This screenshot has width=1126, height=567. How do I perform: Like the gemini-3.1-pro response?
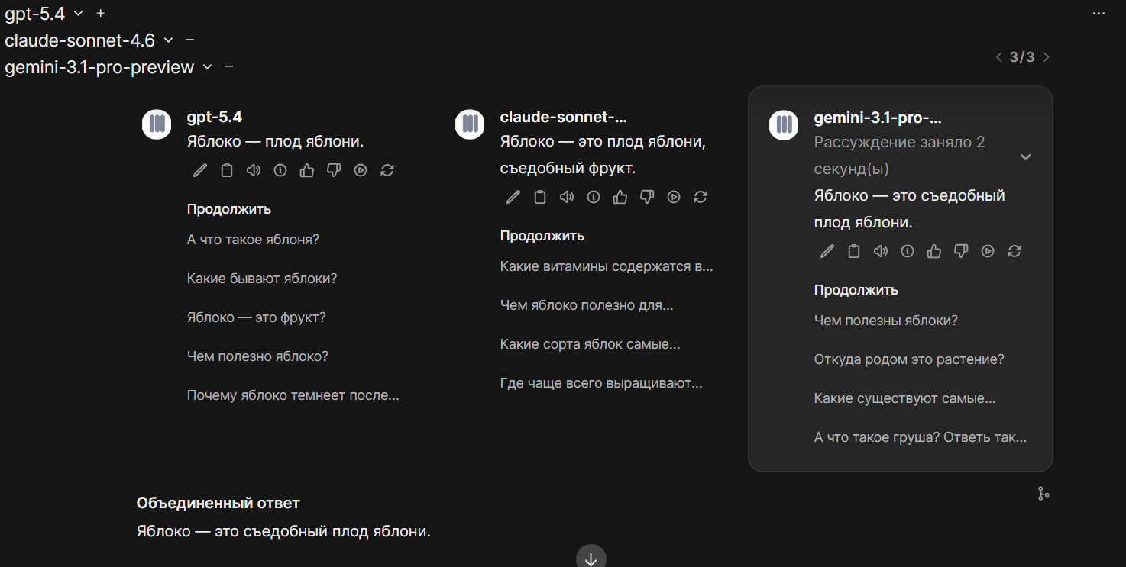point(933,252)
